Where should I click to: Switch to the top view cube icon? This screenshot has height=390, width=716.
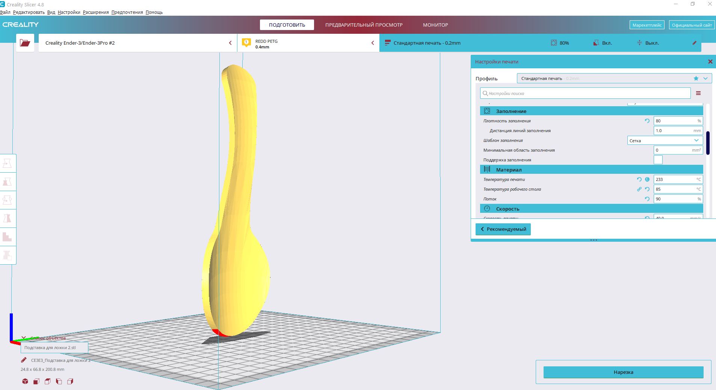(x=47, y=381)
